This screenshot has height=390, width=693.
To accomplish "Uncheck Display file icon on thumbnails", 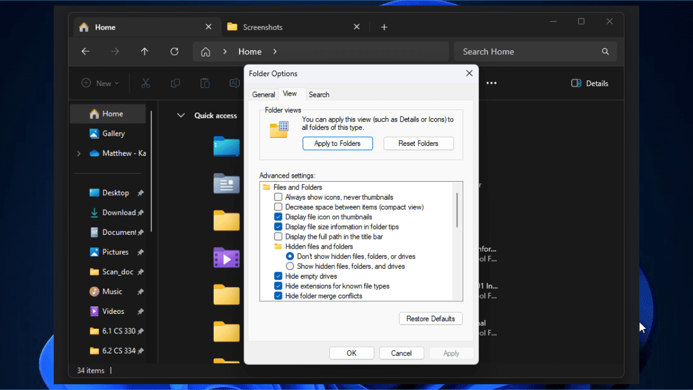I will 278,216.
